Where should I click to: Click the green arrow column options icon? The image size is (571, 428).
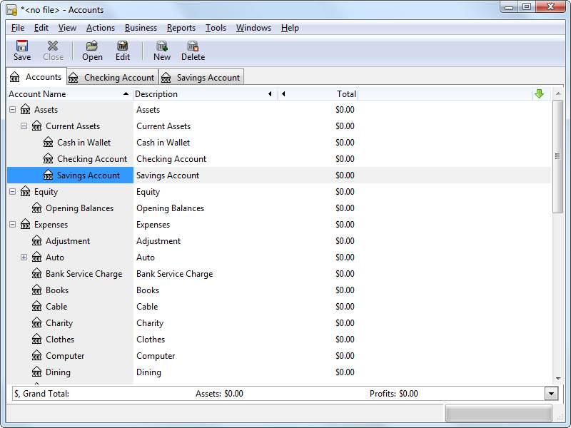pos(539,94)
